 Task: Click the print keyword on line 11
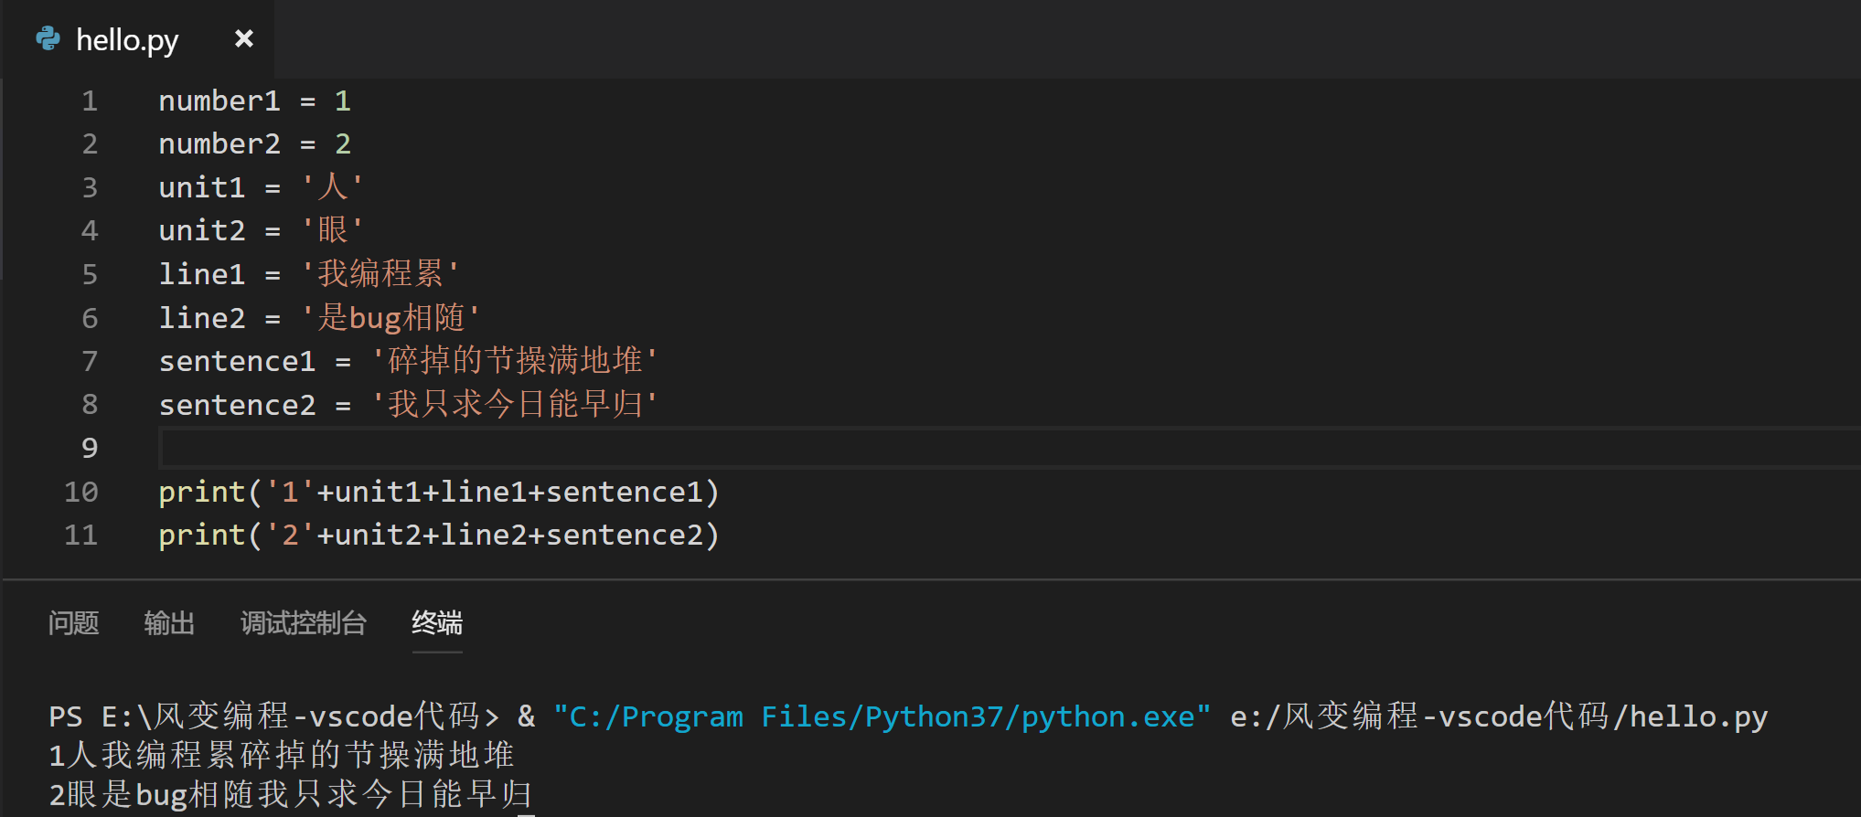(201, 535)
